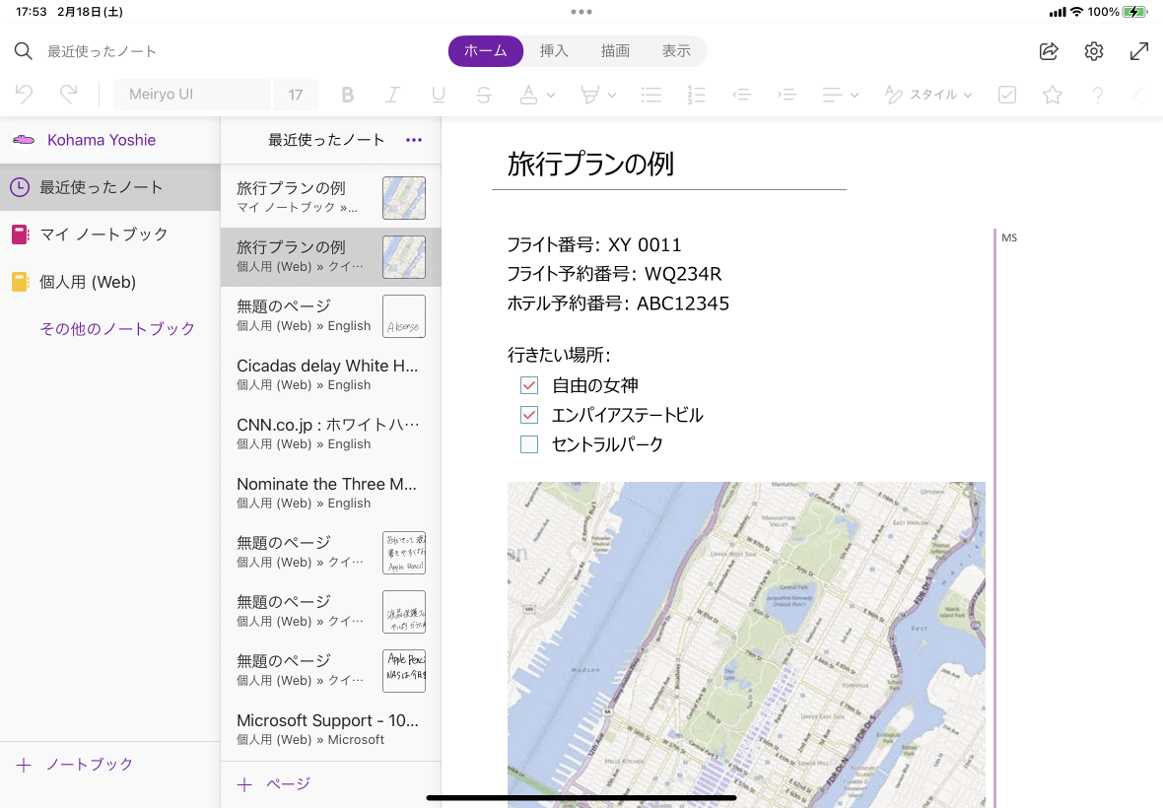Screen dimensions: 1163x808
Task: Apply italic formatting
Action: (392, 95)
